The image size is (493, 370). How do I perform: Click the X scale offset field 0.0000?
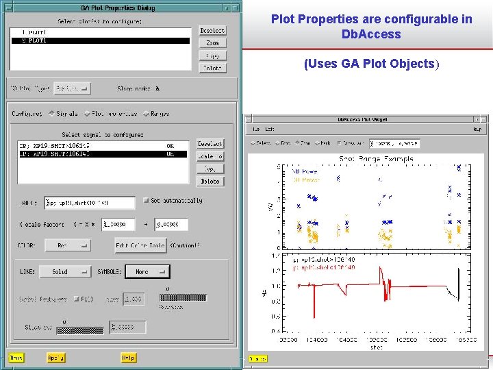coord(171,224)
